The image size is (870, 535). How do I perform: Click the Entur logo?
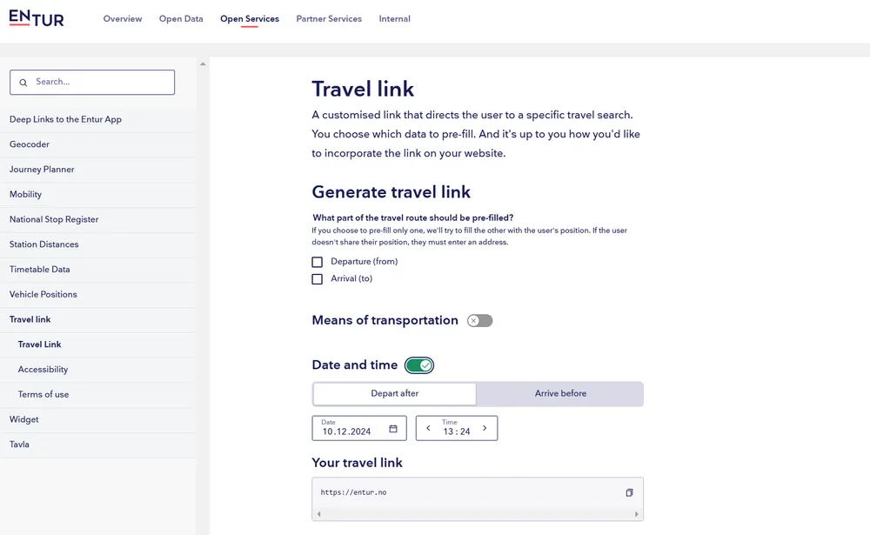pyautogui.click(x=37, y=18)
